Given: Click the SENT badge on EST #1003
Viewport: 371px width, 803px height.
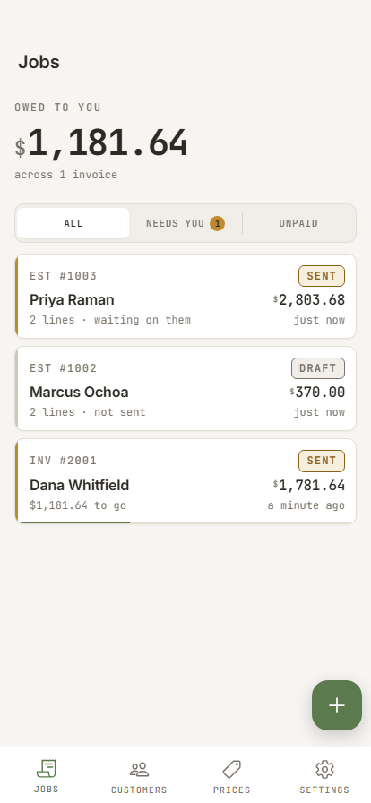Looking at the screenshot, I should coord(322,276).
